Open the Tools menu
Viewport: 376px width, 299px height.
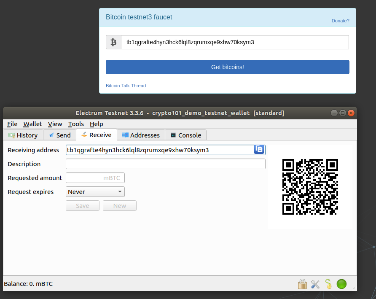click(x=76, y=124)
